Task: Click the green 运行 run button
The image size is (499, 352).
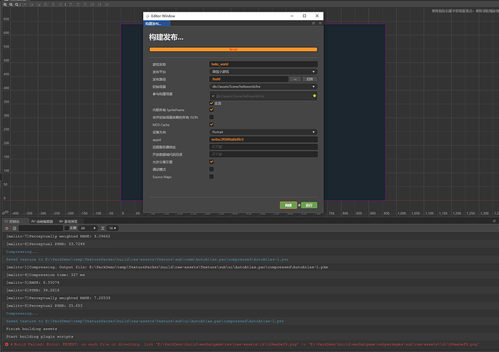Action: coord(309,205)
